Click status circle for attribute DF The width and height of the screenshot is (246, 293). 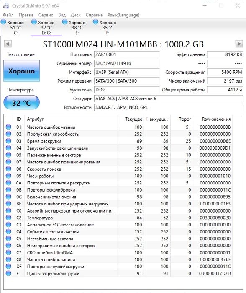click(8, 267)
